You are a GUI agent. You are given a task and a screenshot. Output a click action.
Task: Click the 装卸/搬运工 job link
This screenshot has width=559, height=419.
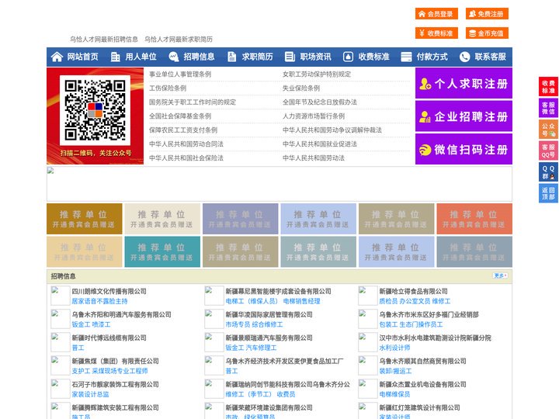[395, 371]
